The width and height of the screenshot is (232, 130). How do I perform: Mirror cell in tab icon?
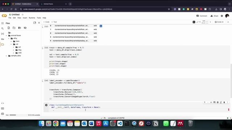(x=221, y=102)
